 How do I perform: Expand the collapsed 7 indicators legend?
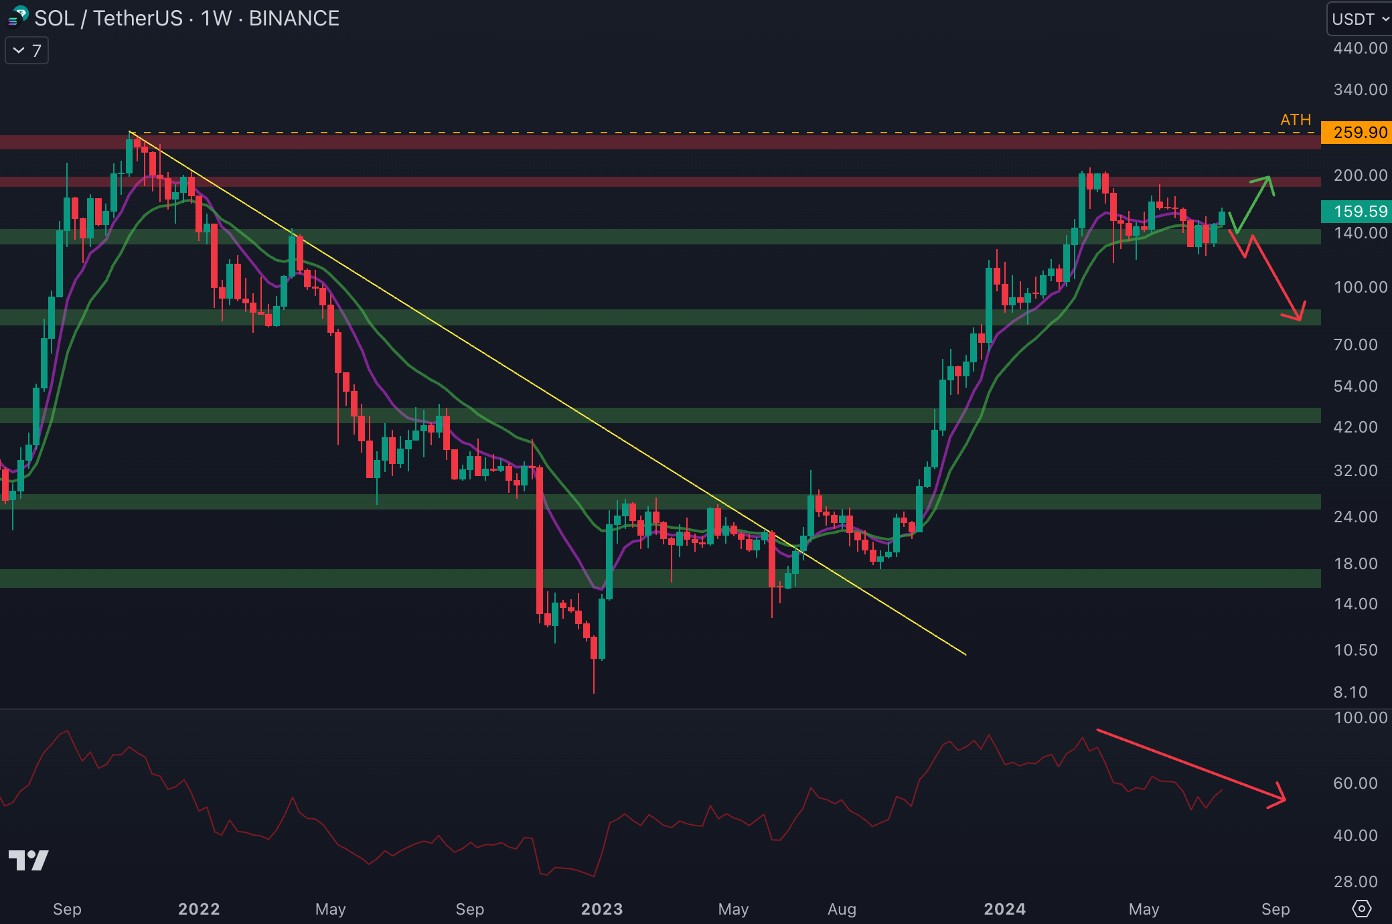tap(27, 51)
